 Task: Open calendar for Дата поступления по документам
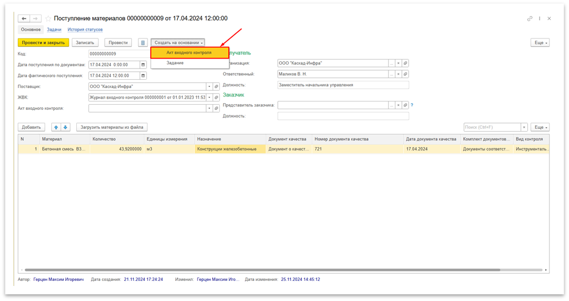click(x=143, y=65)
